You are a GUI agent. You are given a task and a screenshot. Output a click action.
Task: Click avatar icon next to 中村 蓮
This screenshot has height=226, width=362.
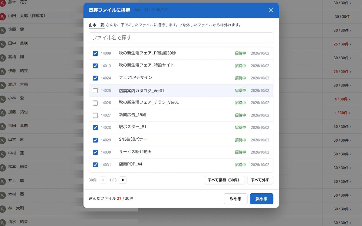tap(2, 154)
